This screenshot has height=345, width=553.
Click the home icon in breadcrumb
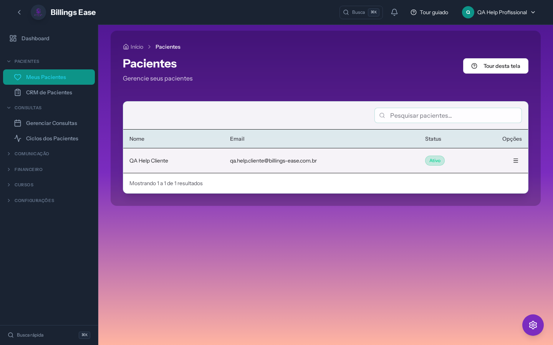(x=126, y=47)
